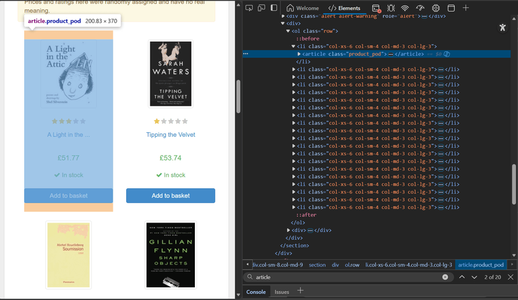
Task: Go to next search result arrow
Action: click(474, 277)
